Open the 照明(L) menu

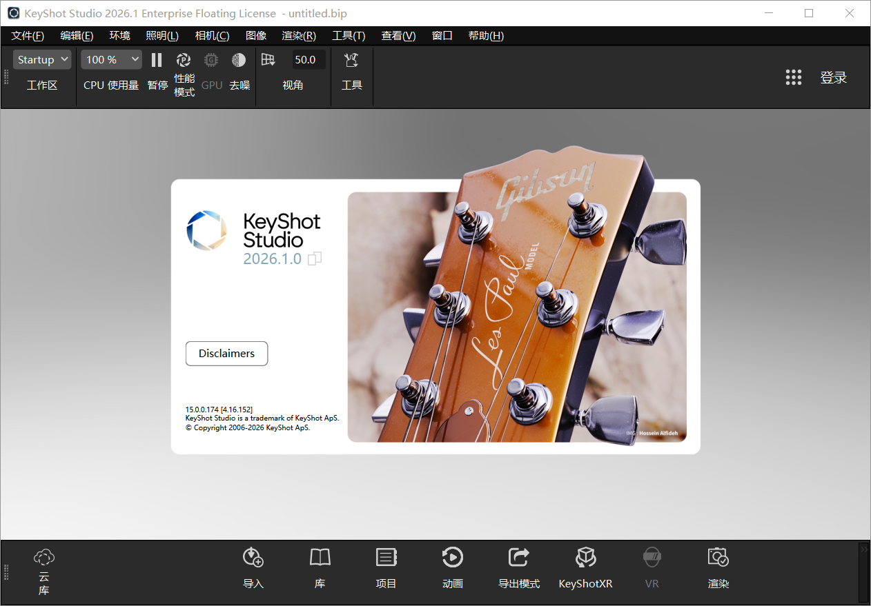pos(162,36)
